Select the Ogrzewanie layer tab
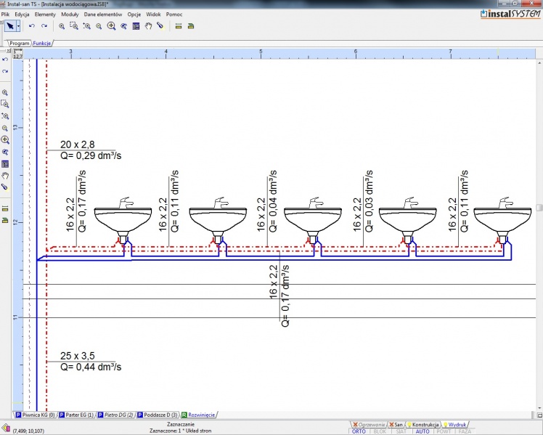543x435 pixels. pos(368,423)
